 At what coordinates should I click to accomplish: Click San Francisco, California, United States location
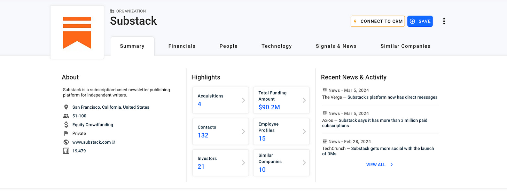coord(111,107)
